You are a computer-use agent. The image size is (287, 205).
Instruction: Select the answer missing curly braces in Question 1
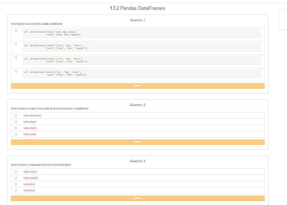pyautogui.click(x=16, y=71)
